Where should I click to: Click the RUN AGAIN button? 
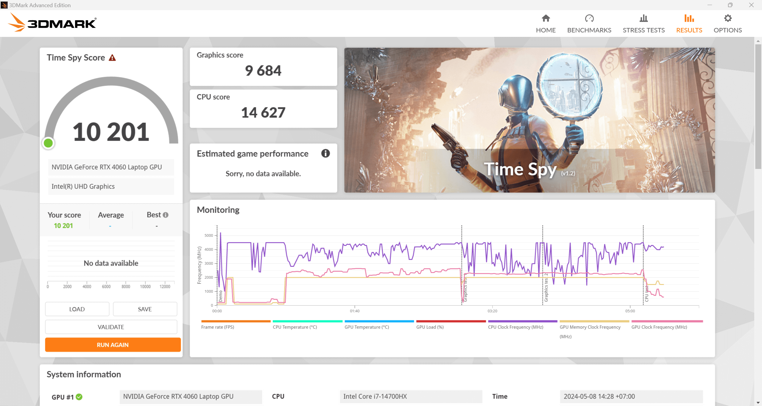tap(113, 345)
